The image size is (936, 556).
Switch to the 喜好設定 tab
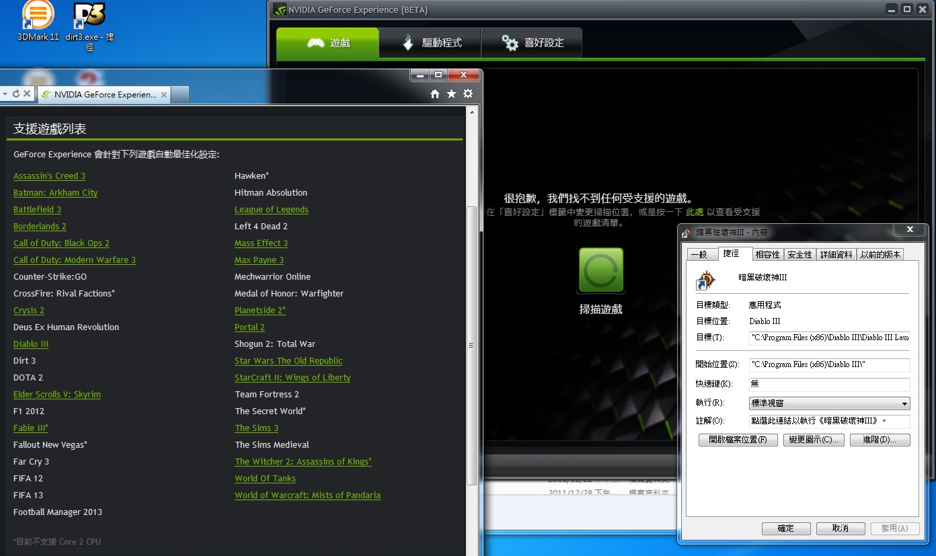coord(532,43)
